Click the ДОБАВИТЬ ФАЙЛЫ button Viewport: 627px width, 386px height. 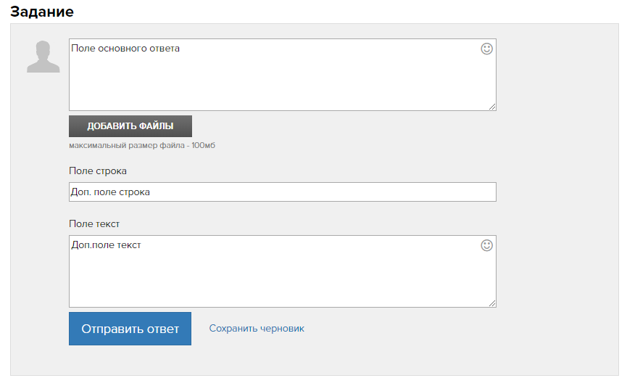[x=130, y=126]
